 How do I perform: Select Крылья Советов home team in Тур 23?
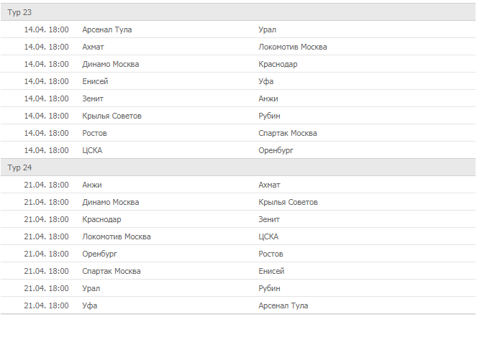point(112,116)
